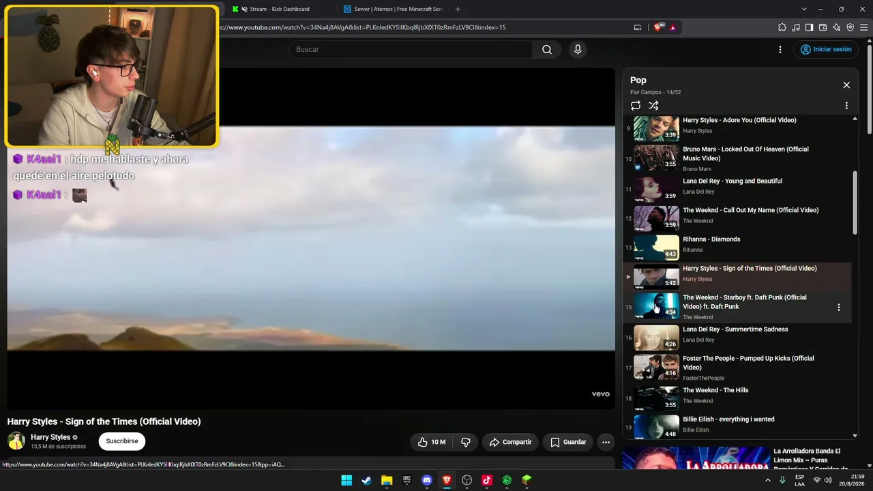Open the Brave main hamburger menu
The image size is (873, 491).
coord(864,27)
